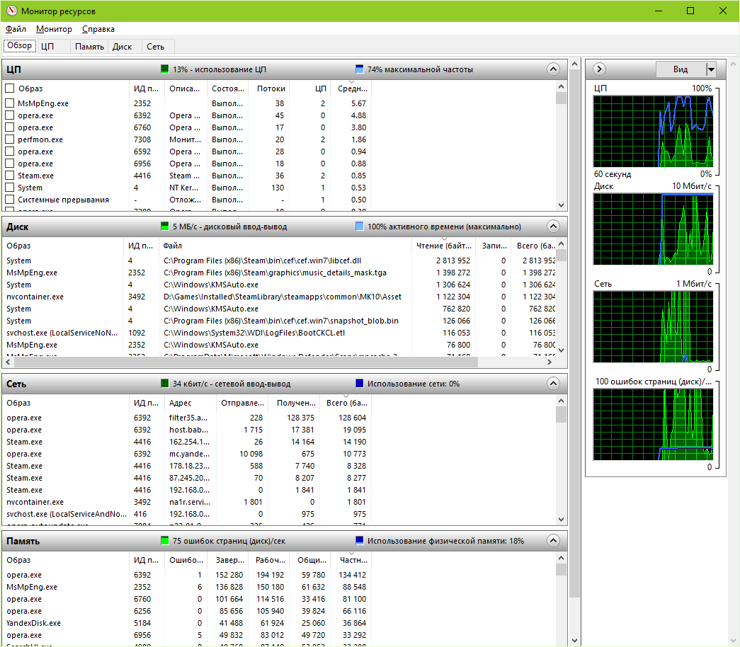
Task: Open the Монитор menu
Action: pyautogui.click(x=54, y=29)
